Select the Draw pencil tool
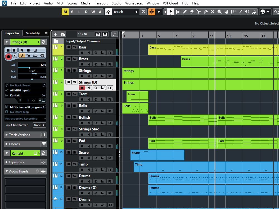Viewport: 279px width, 209px height. click(184, 12)
